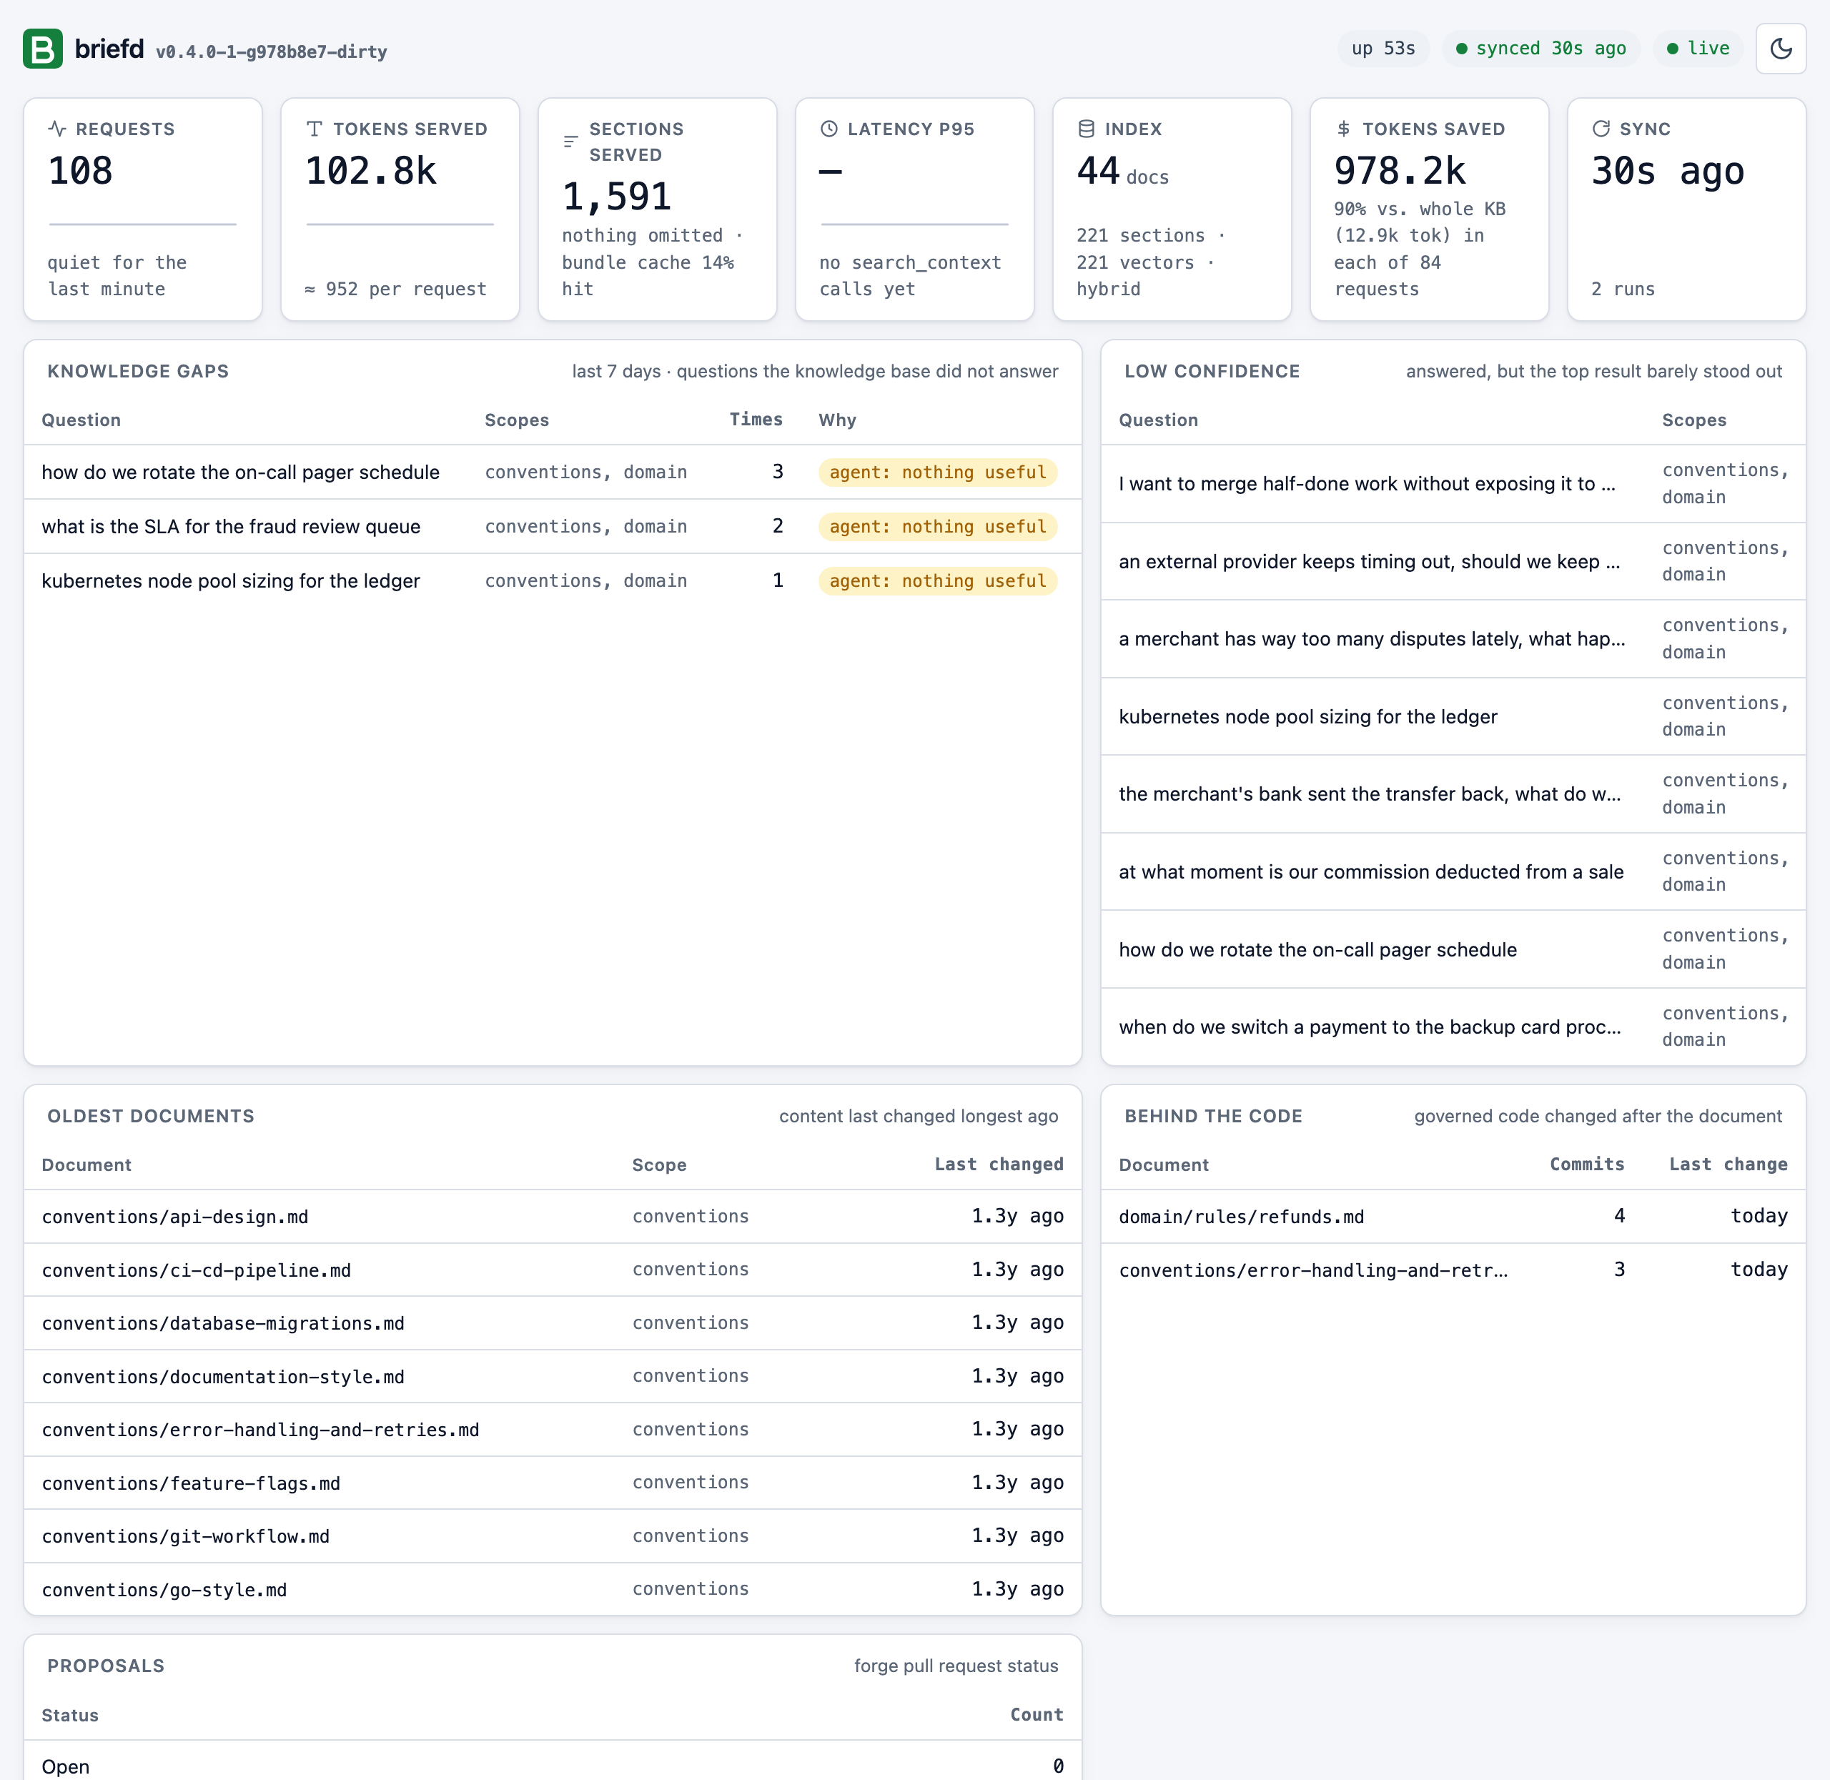Image resolution: width=1830 pixels, height=1780 pixels.
Task: Click the Proposals panel title
Action: tap(106, 1666)
